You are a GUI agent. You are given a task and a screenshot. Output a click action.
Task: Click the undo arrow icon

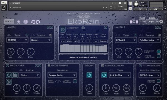pyautogui.click(x=33, y=22)
